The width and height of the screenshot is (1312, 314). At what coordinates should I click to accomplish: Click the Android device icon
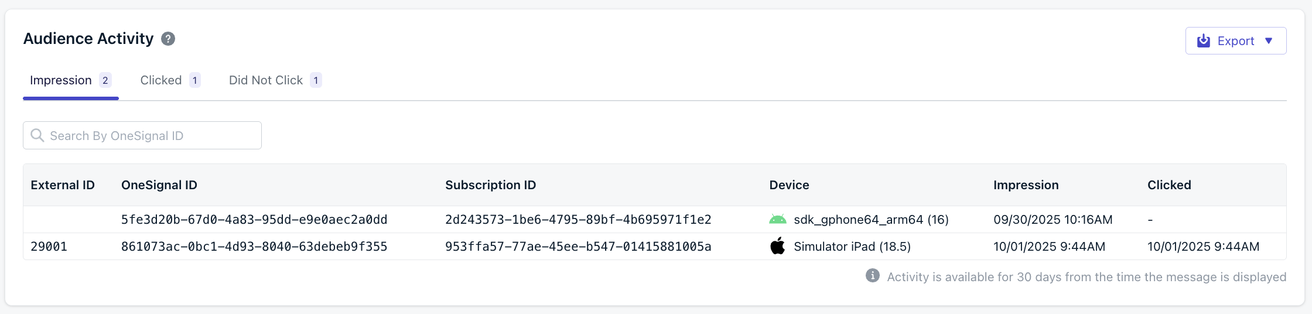coord(777,220)
